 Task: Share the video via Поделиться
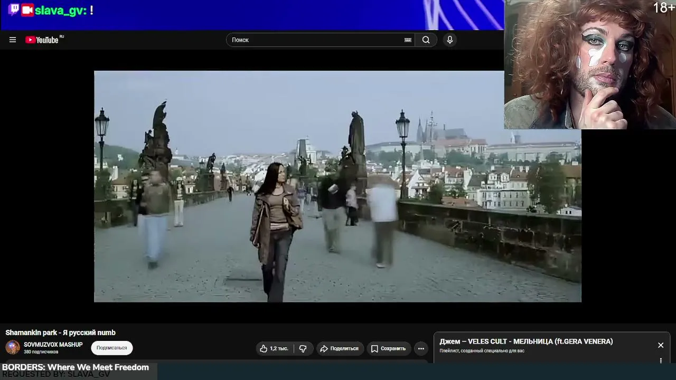(x=339, y=348)
